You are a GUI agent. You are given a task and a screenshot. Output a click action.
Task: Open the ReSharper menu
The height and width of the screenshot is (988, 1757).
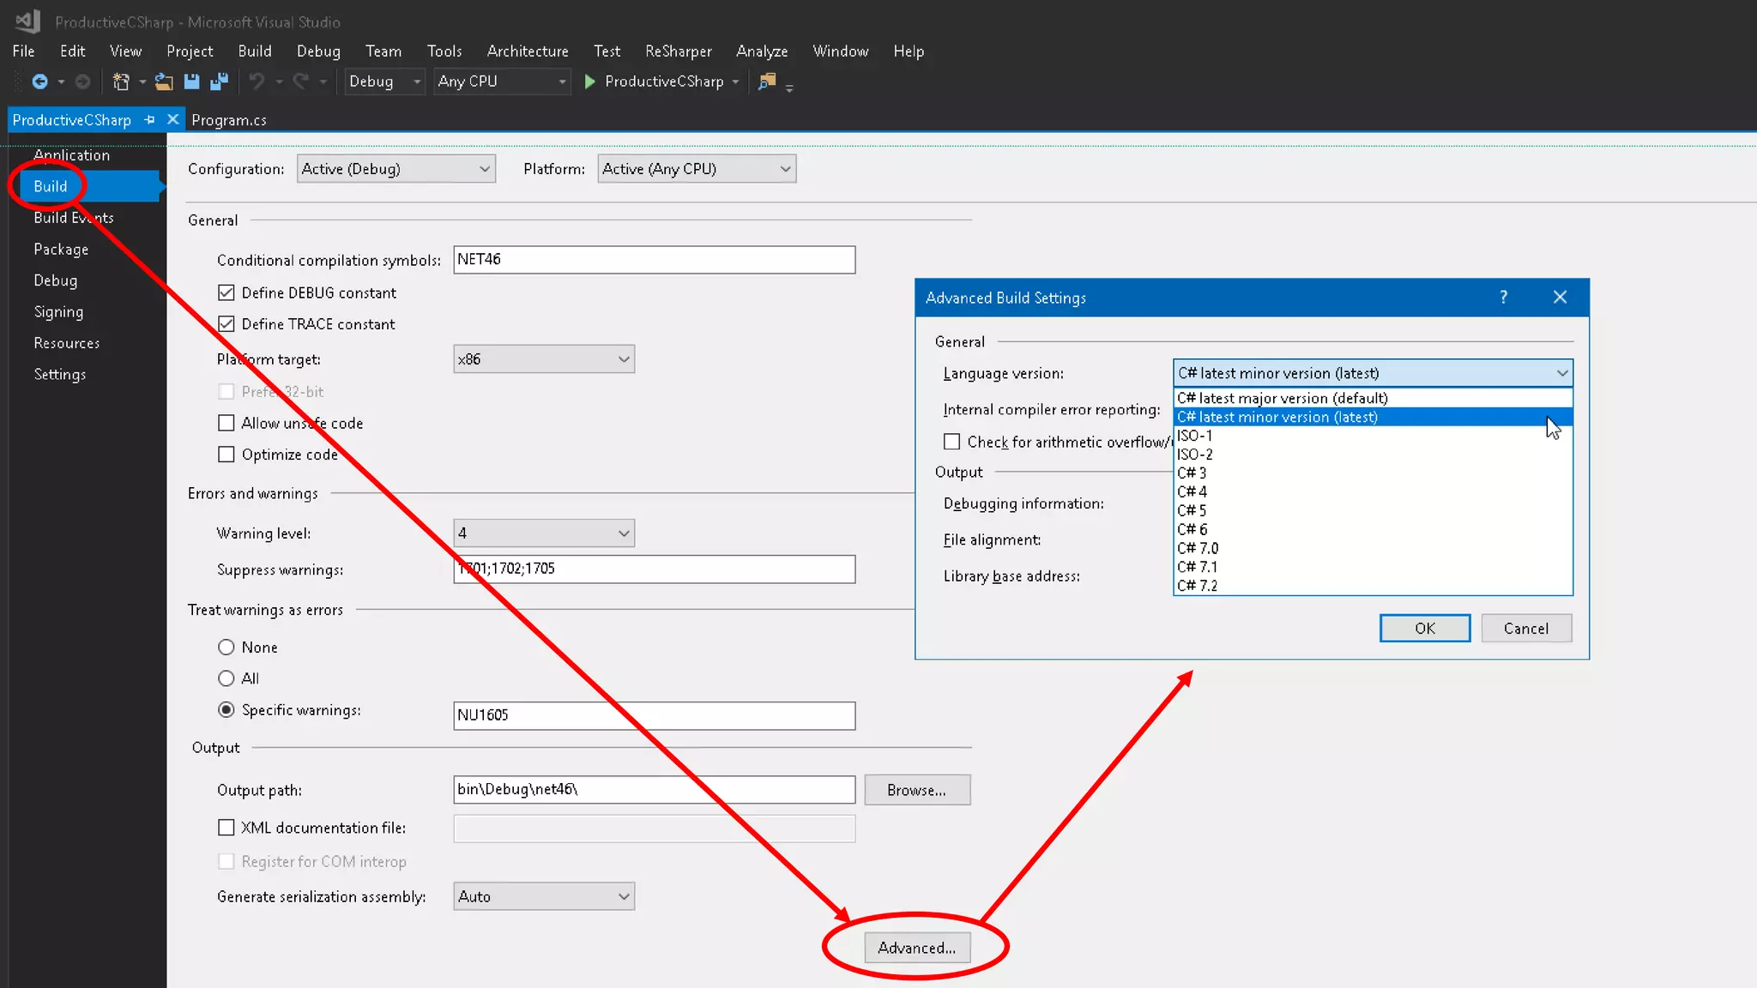pos(678,51)
